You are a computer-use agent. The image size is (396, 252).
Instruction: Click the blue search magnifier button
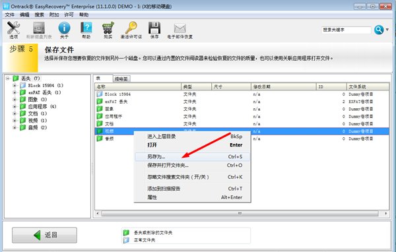[379, 30]
